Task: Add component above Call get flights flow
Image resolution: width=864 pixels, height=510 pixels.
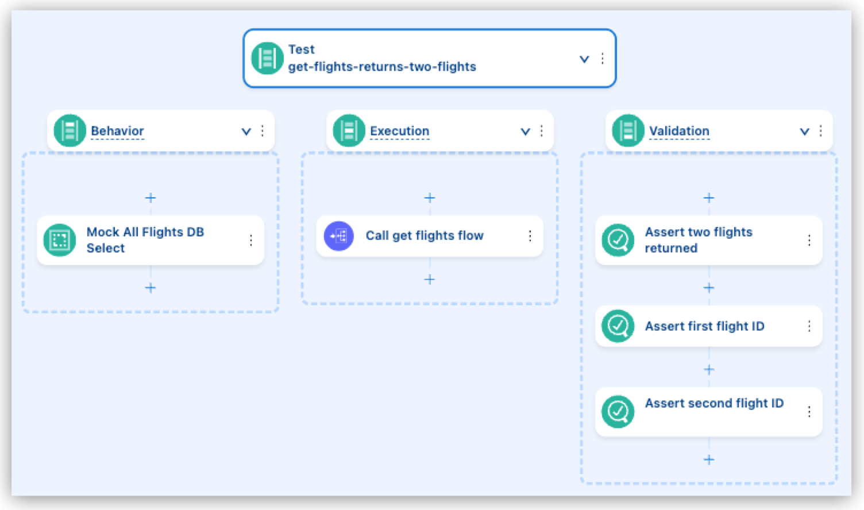Action: point(430,198)
